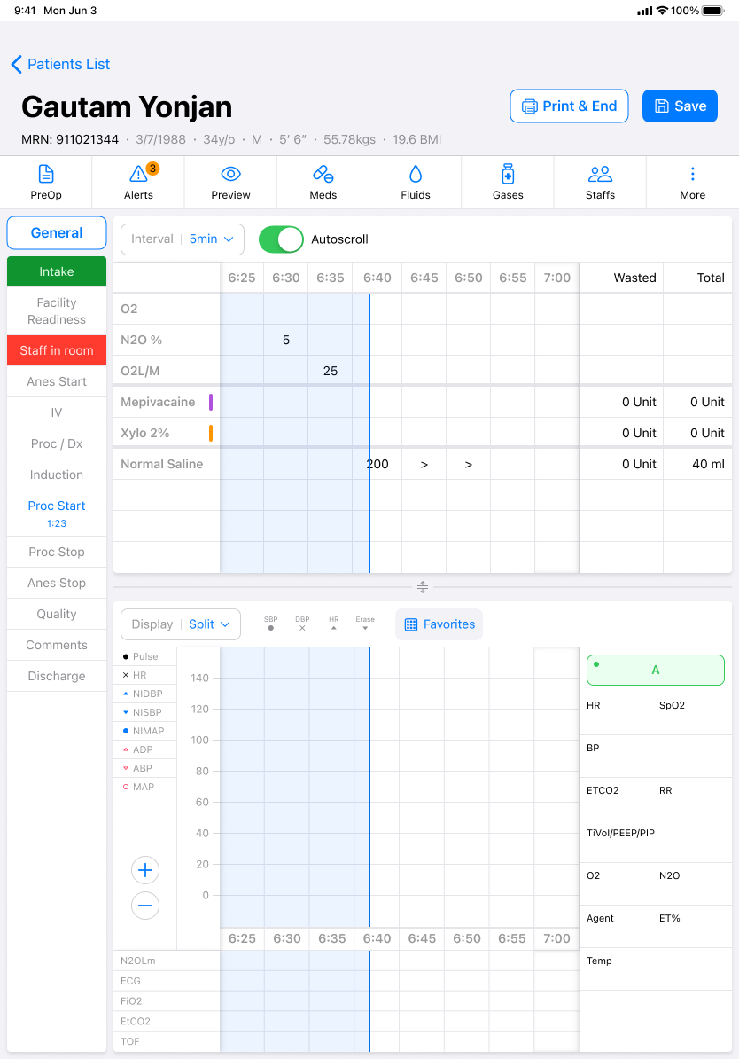Image resolution: width=739 pixels, height=1059 pixels.
Task: Expand the Interval 5min dropdown
Action: click(x=183, y=239)
